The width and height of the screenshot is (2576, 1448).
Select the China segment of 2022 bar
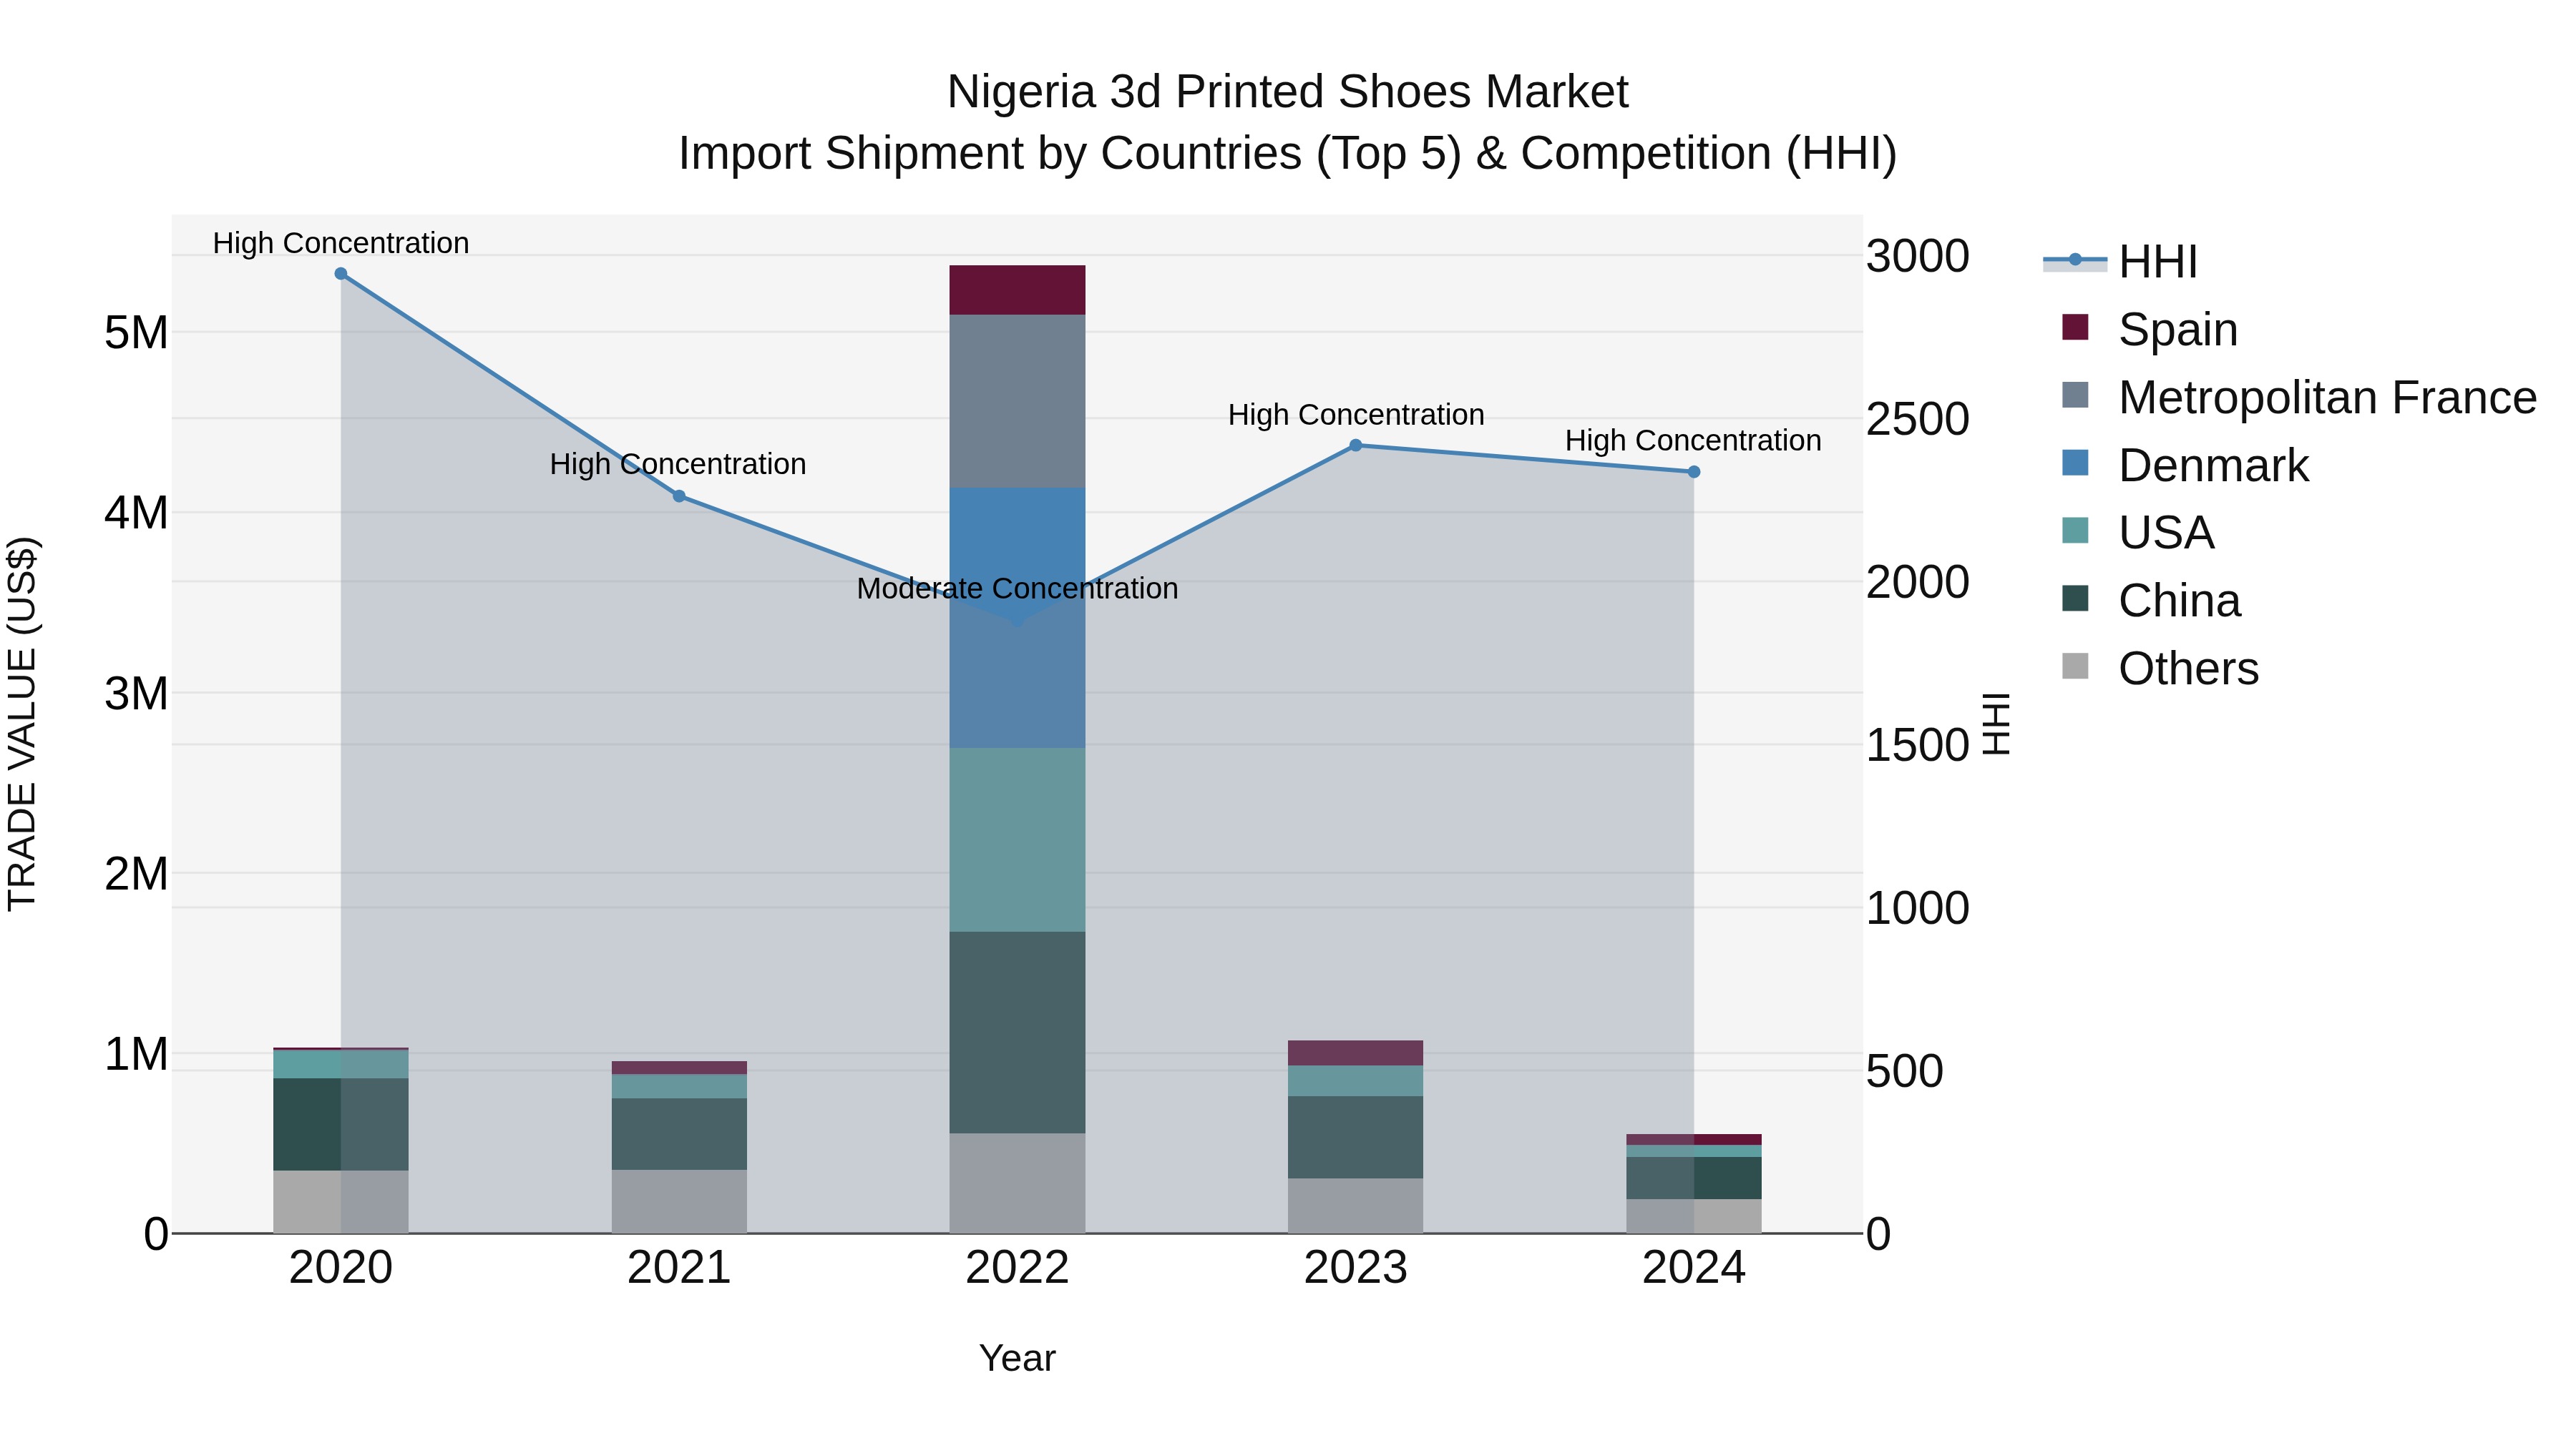click(1017, 1033)
